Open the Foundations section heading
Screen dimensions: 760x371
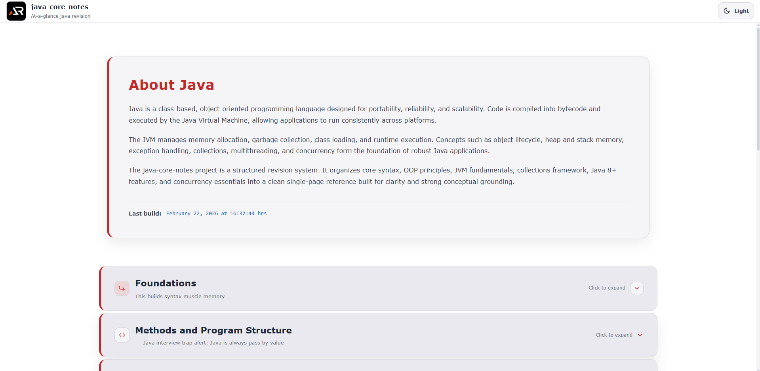[x=166, y=283]
